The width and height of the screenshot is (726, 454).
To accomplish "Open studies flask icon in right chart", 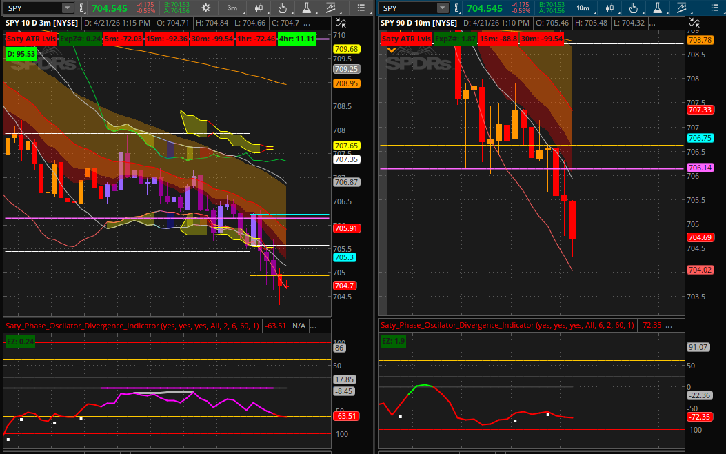I will 657,8.
